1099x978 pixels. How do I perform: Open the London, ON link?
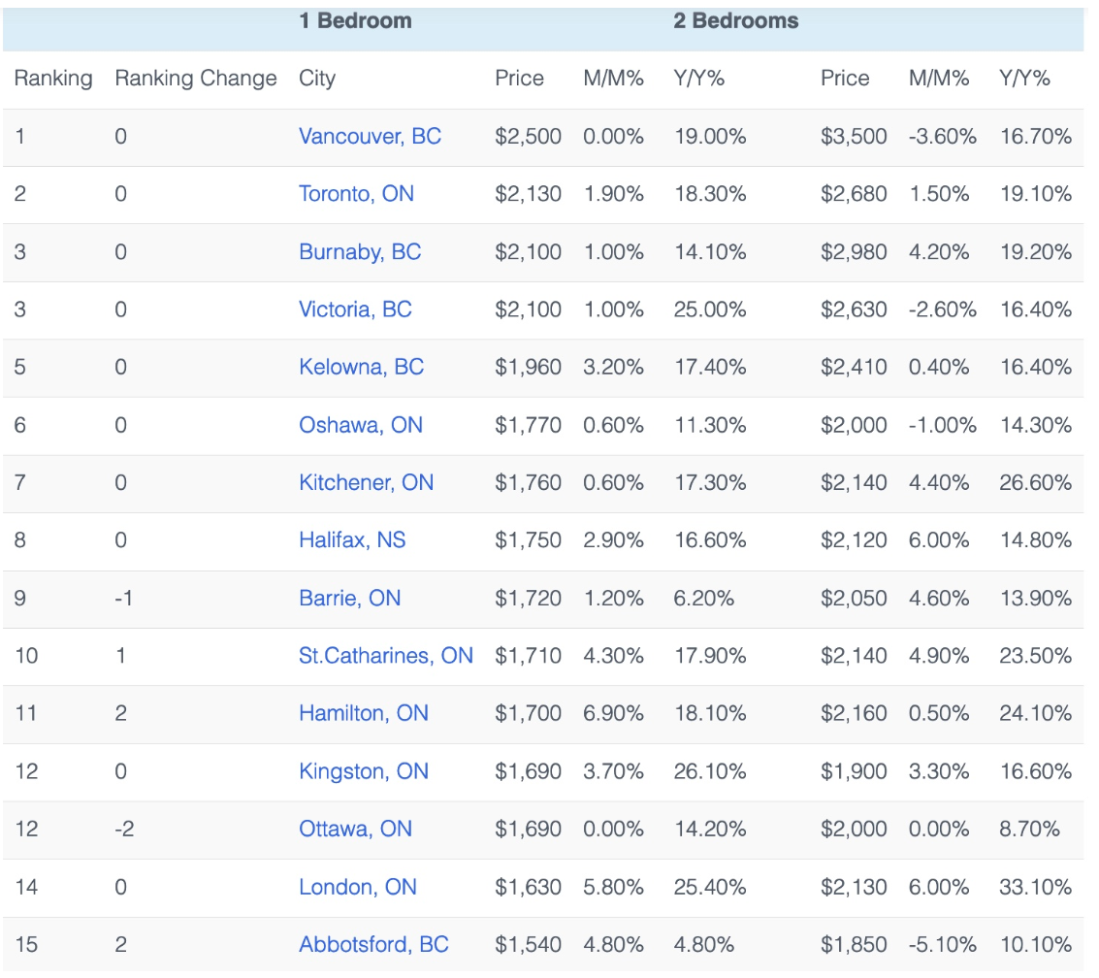tap(357, 887)
